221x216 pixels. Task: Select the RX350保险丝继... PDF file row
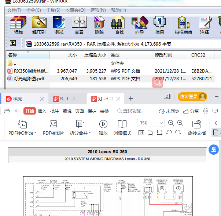tap(110, 71)
